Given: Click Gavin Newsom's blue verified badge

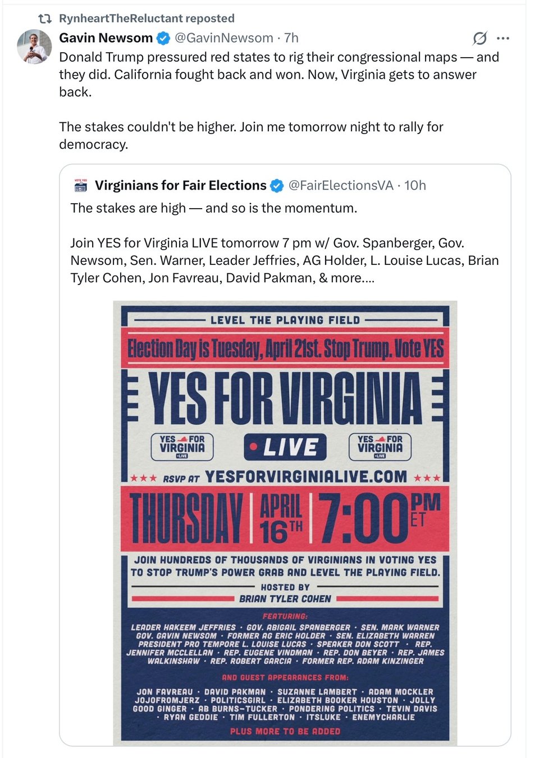Looking at the screenshot, I should tap(163, 38).
